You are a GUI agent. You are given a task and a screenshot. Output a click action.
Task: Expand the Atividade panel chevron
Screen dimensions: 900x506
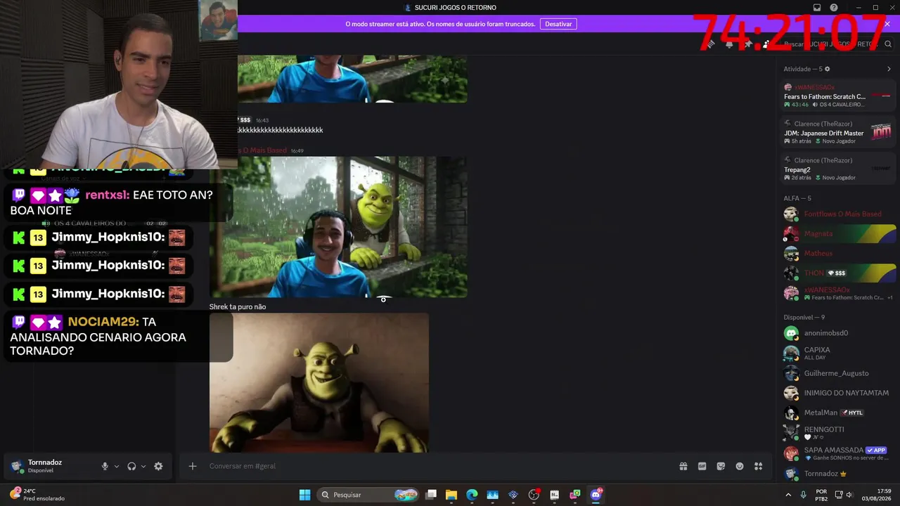[889, 69]
